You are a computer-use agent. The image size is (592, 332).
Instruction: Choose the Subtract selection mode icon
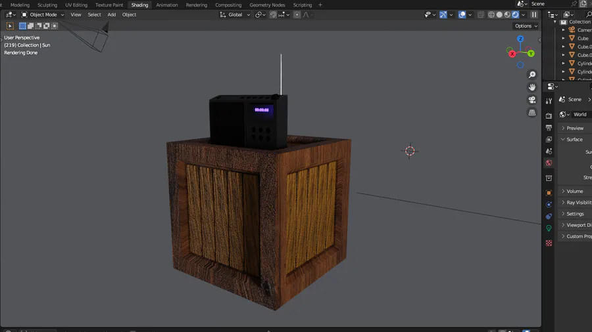[39, 26]
